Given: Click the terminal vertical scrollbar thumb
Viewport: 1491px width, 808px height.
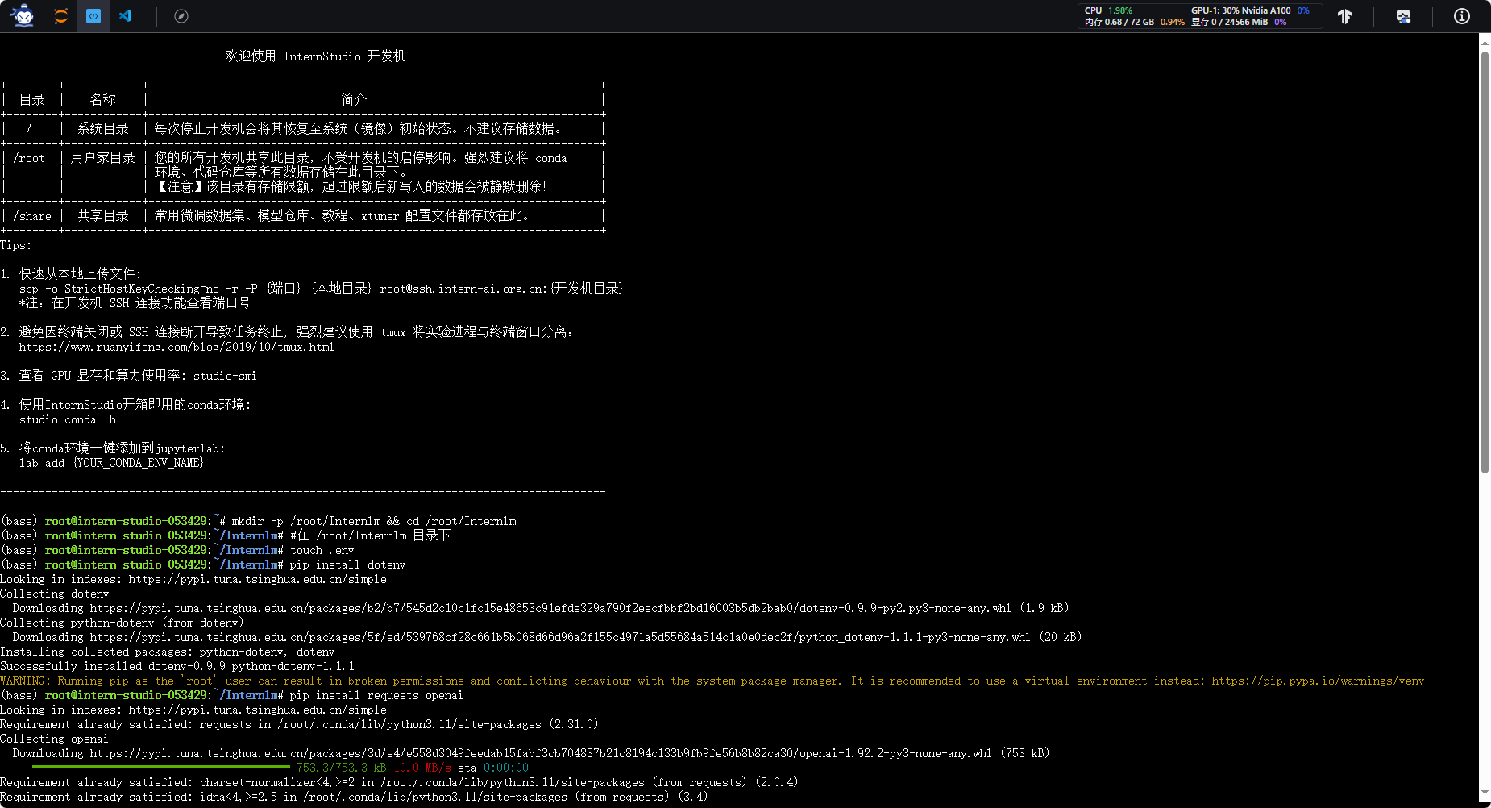Looking at the screenshot, I should (1485, 262).
